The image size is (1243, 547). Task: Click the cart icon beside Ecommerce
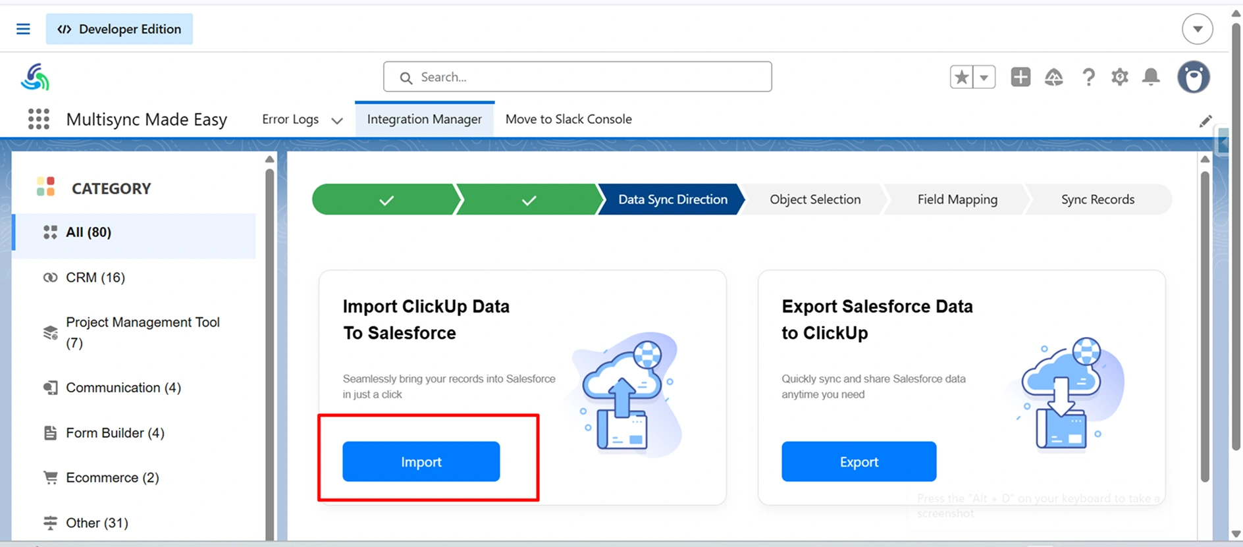coord(50,477)
